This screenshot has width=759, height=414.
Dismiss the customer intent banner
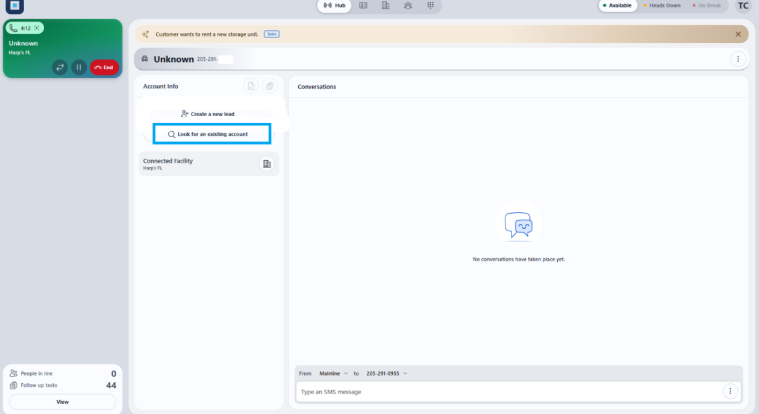[738, 34]
